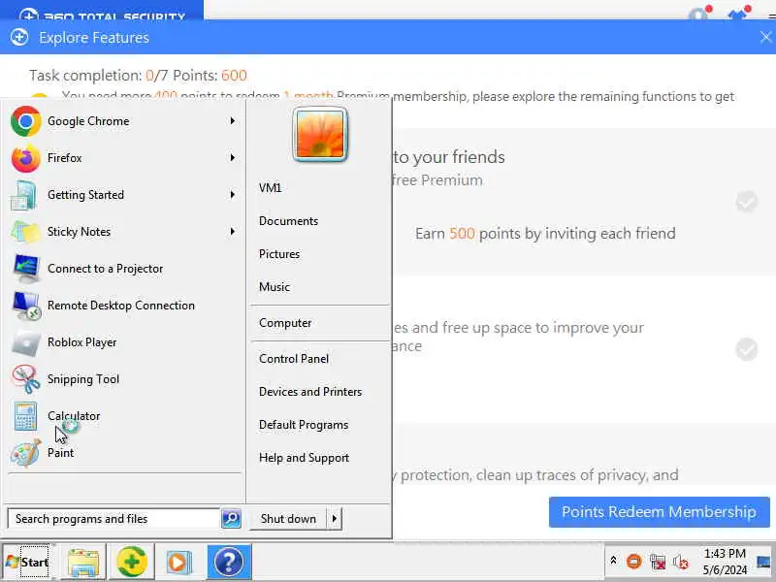The height and width of the screenshot is (582, 776).
Task: Expand Sticky Notes submenu arrow
Action: [232, 231]
